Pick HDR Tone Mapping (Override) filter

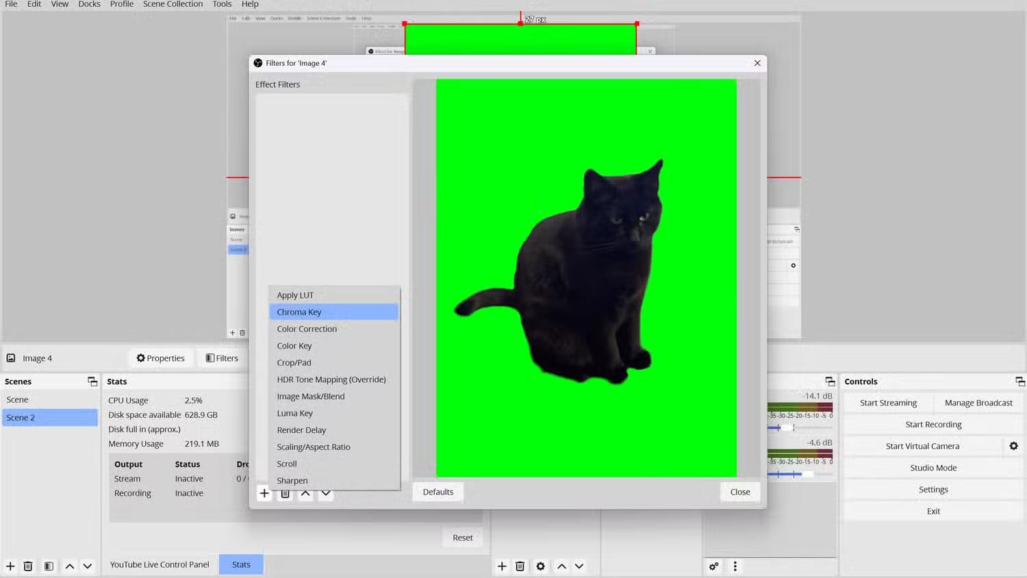[333, 379]
